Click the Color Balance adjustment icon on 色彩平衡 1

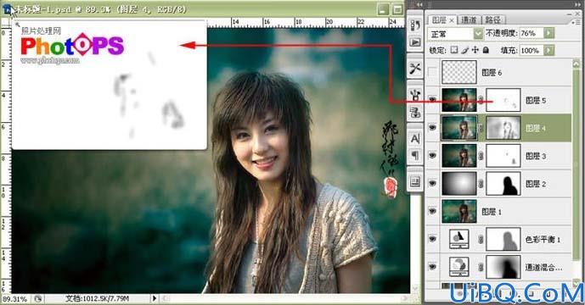458,239
